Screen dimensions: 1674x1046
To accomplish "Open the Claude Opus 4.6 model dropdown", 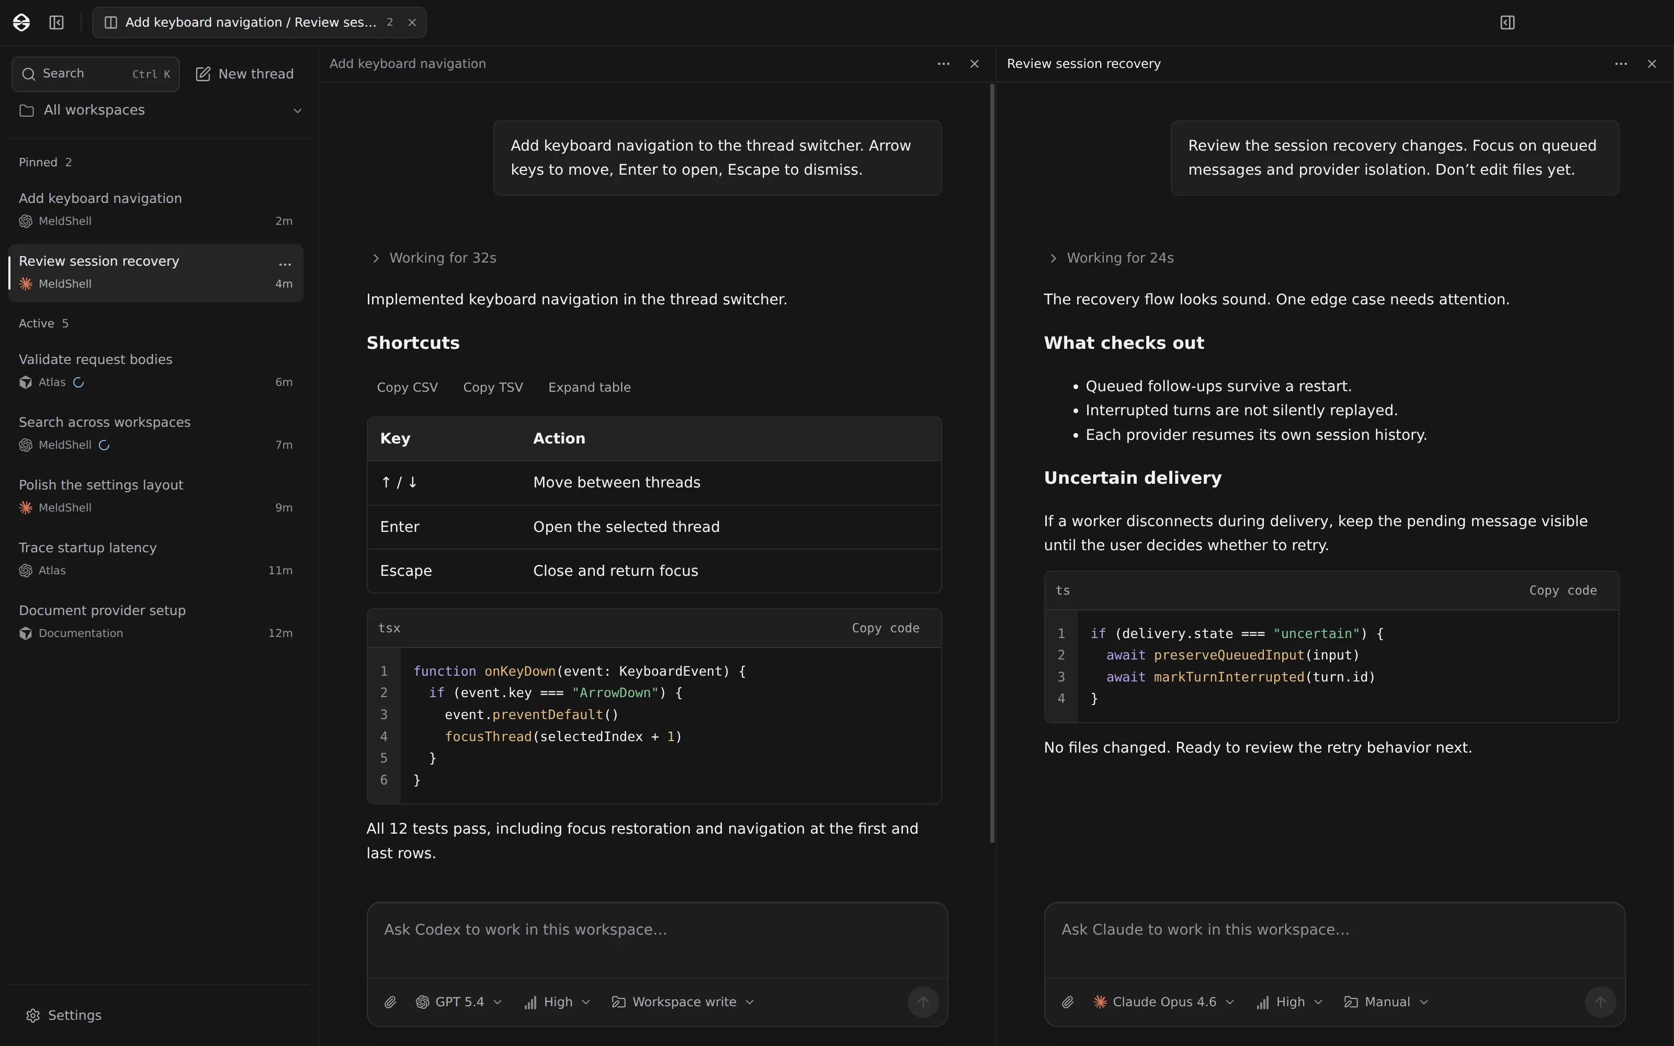I will [x=1163, y=1002].
